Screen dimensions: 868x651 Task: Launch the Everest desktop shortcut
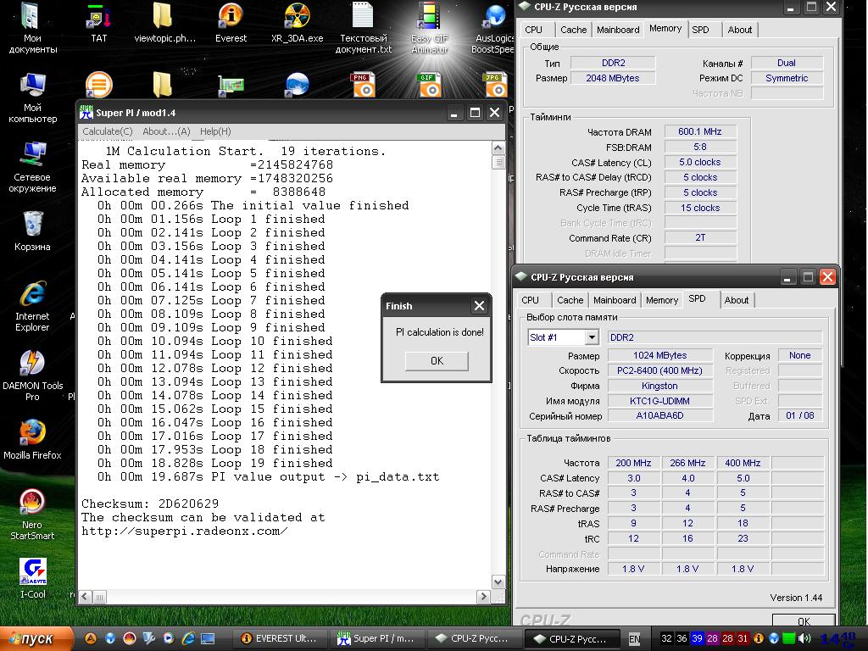tap(231, 23)
